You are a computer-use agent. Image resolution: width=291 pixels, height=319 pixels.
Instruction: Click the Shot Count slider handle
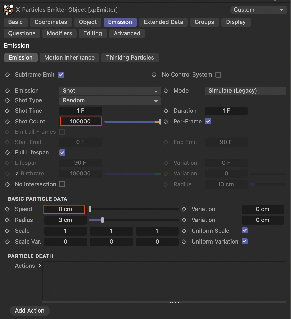pyautogui.click(x=160, y=122)
